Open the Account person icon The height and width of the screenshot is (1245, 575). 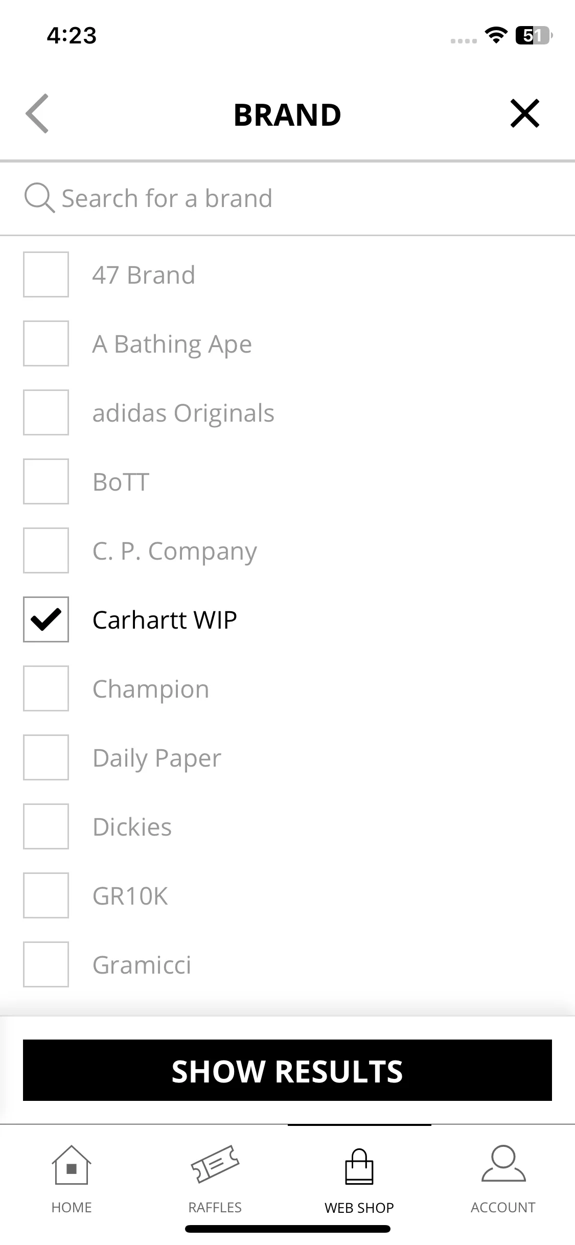[x=503, y=1164]
